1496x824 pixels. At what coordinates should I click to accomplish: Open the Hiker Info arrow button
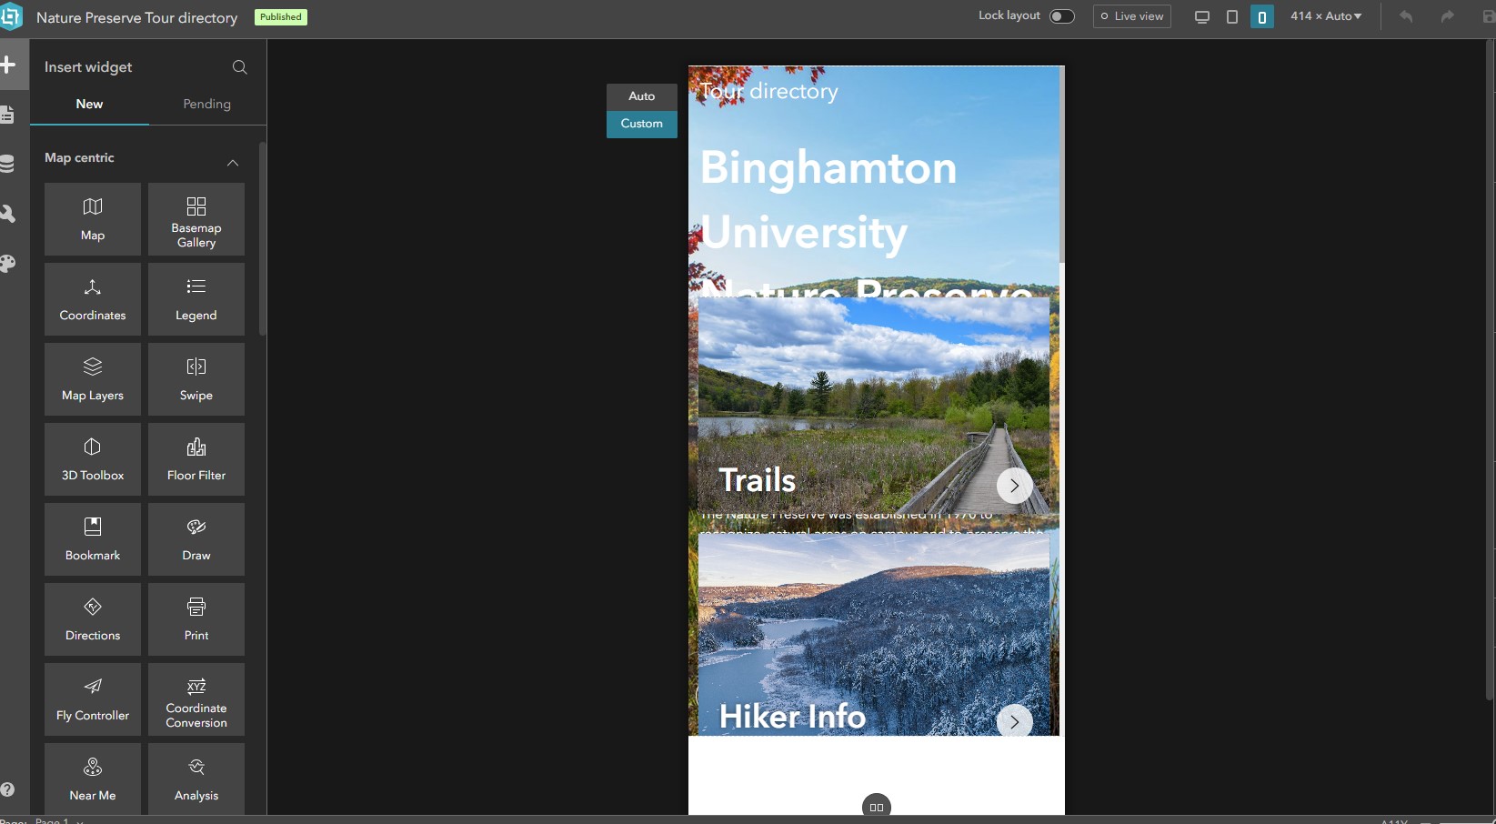tap(1014, 721)
